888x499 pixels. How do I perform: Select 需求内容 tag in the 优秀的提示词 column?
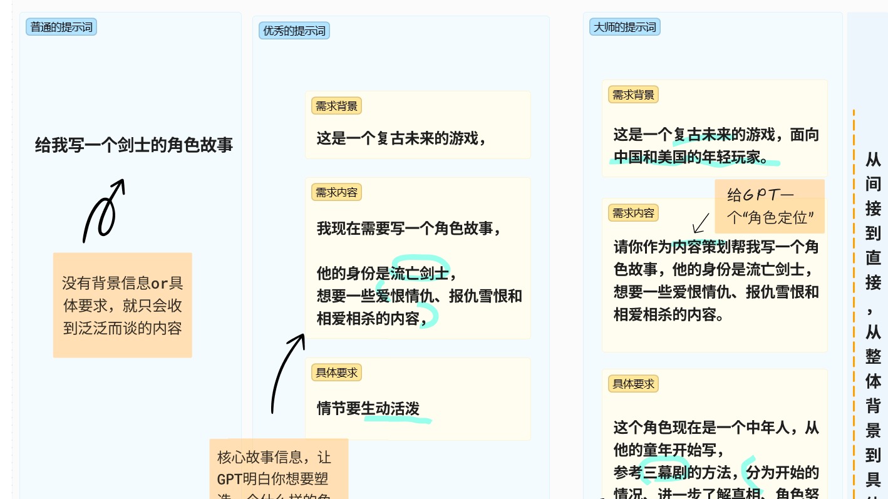pyautogui.click(x=336, y=192)
